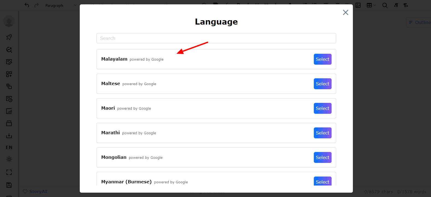The width and height of the screenshot is (431, 197).
Task: Open the Outline panel button
Action: click(419, 22)
